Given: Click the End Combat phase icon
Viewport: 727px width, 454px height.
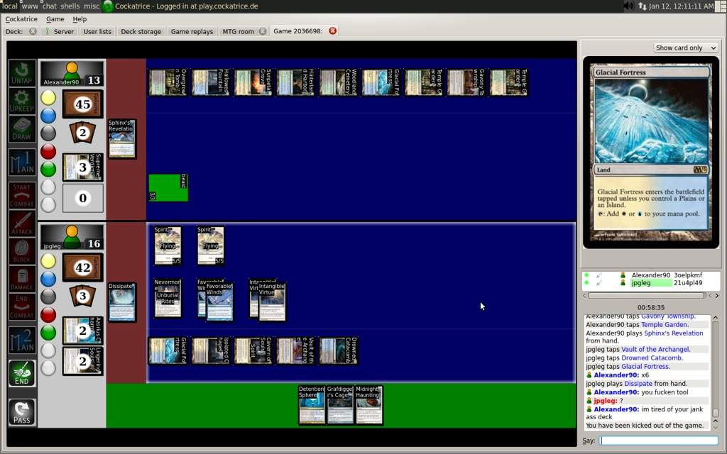Looking at the screenshot, I should [22, 306].
